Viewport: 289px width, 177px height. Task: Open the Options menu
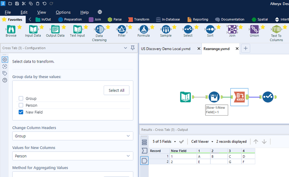63,12
